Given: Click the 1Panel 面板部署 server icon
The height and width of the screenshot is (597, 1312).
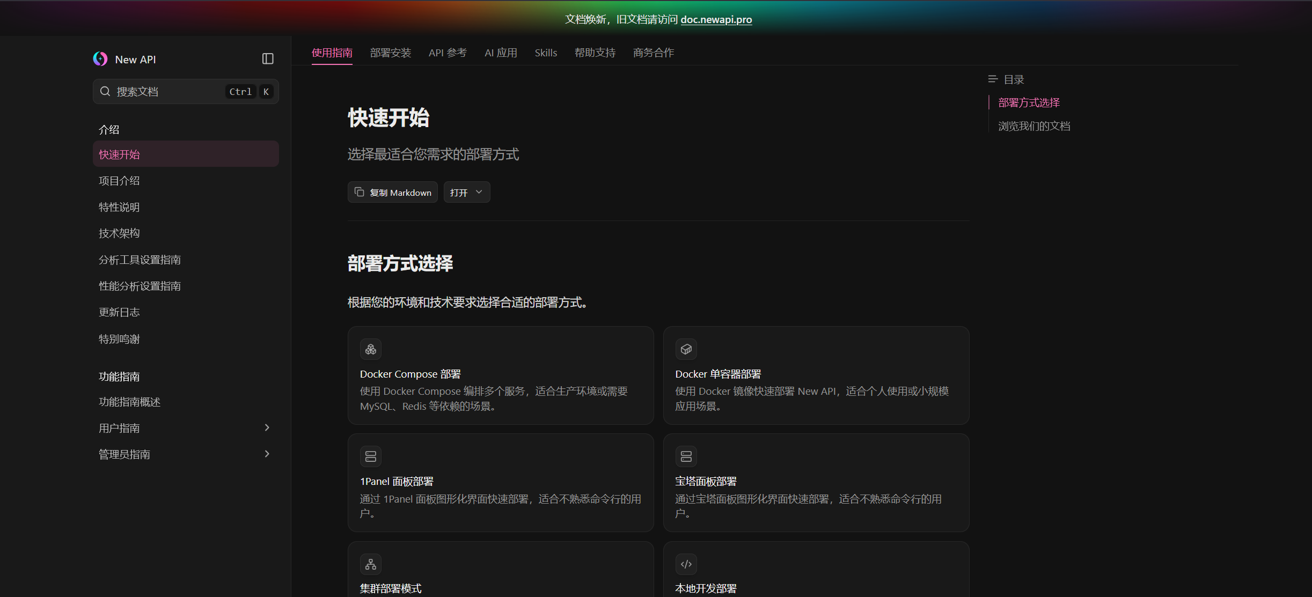Looking at the screenshot, I should coord(371,456).
